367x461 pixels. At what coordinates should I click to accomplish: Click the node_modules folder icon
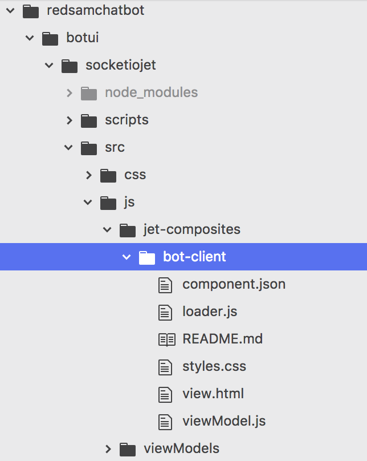coord(89,93)
